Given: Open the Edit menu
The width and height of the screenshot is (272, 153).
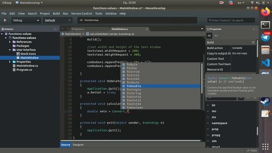Looking at the screenshot, I should (12, 14).
